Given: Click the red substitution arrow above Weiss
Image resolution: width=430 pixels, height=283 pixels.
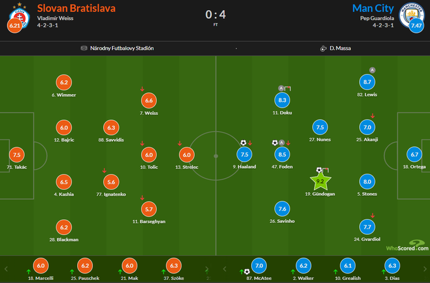Looking at the screenshot, I should [x=142, y=89].
